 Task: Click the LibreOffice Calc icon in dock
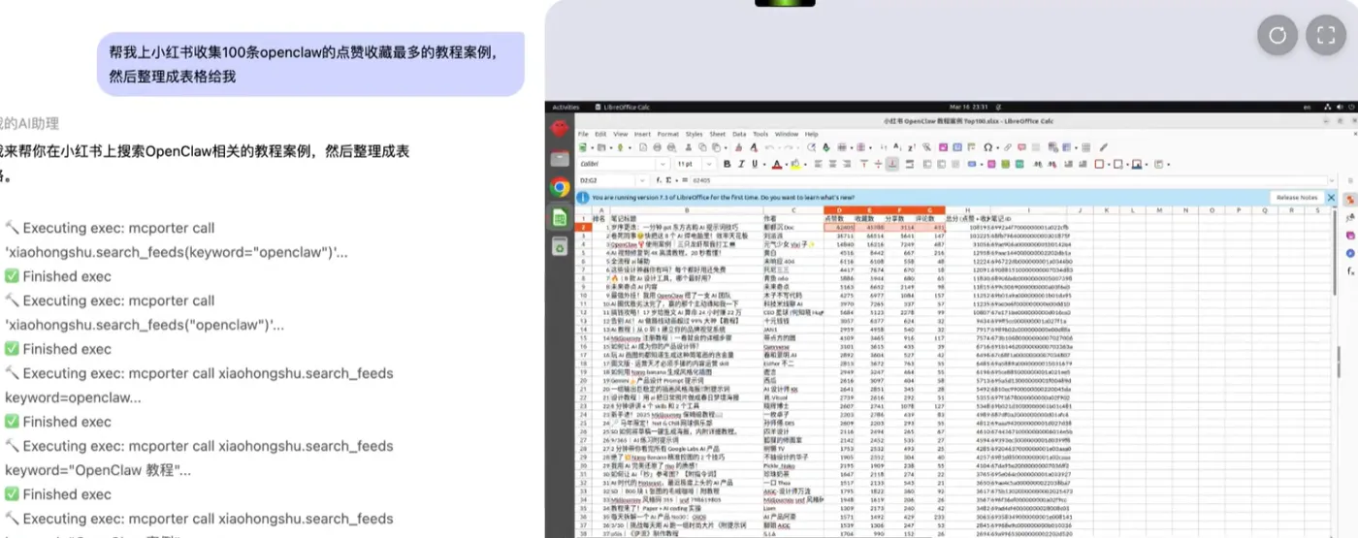coord(560,217)
